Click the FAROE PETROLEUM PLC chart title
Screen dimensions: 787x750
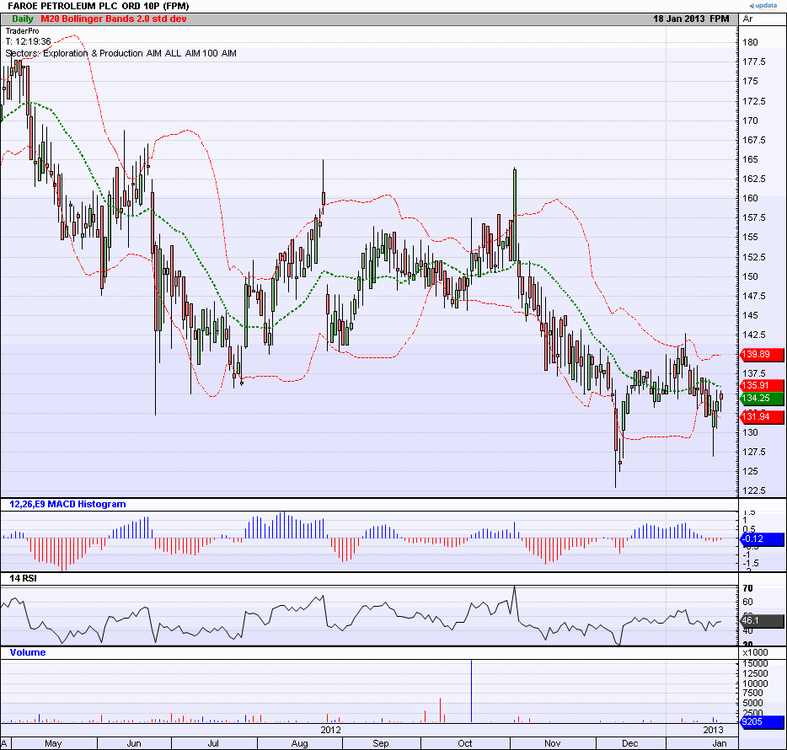click(x=98, y=5)
